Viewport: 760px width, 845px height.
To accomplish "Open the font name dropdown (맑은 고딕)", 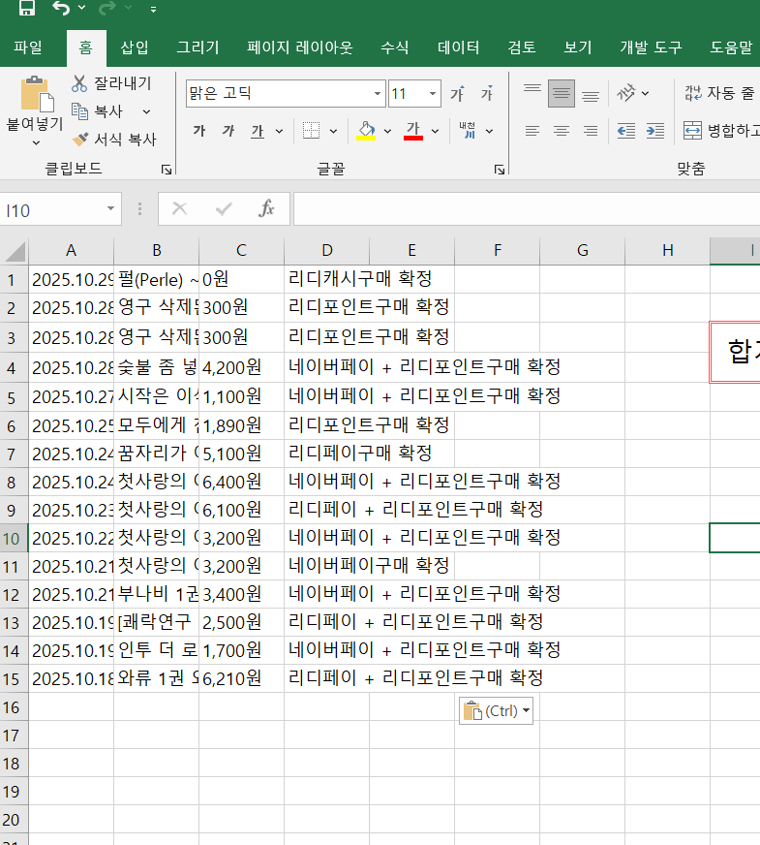I will pyautogui.click(x=378, y=94).
